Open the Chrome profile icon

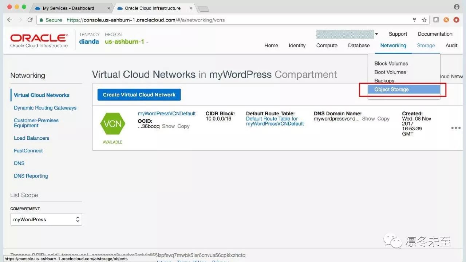pos(457,7)
